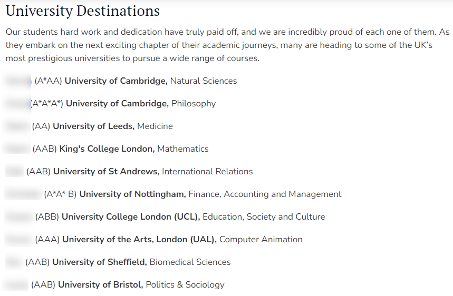Click the introductory paragraph about students
453x296 pixels.
point(227,45)
